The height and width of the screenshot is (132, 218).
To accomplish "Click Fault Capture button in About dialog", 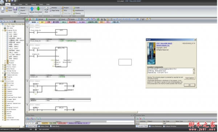I will click(189, 78).
